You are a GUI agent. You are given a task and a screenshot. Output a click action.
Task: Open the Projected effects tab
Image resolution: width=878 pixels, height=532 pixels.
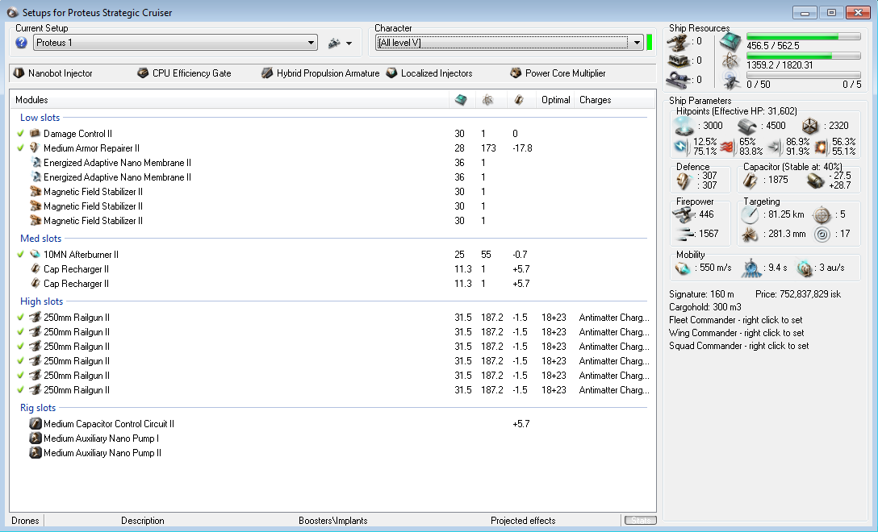pyautogui.click(x=523, y=520)
